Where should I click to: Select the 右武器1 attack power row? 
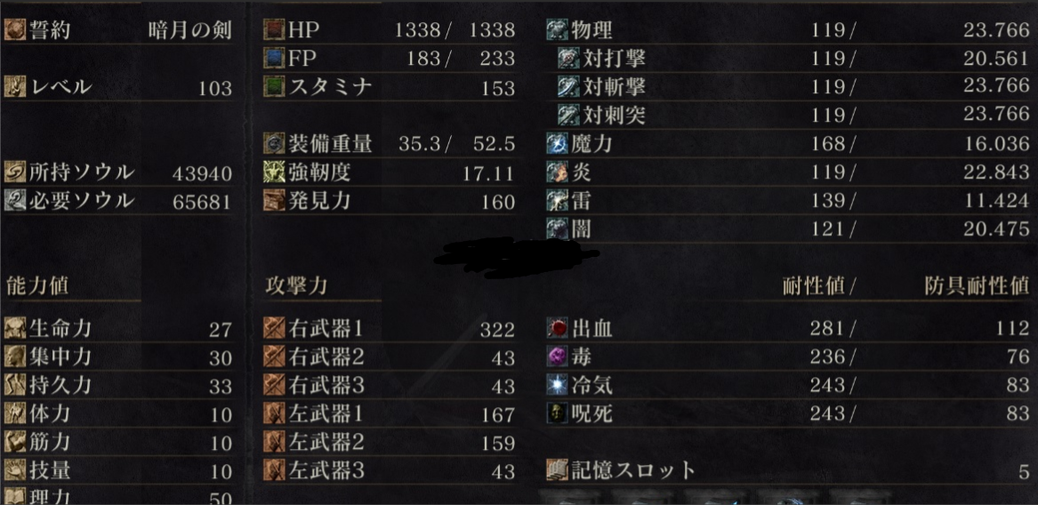pos(390,328)
